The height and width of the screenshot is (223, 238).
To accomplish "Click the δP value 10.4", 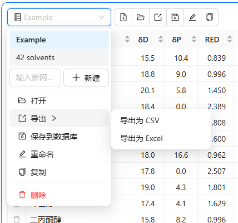I will tap(181, 58).
